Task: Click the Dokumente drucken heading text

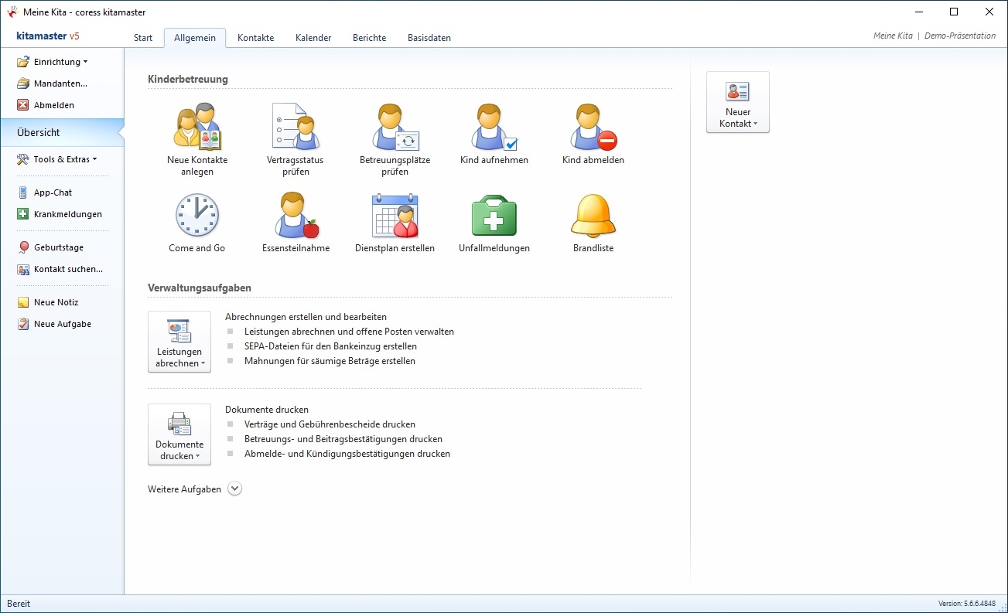Action: coord(267,410)
